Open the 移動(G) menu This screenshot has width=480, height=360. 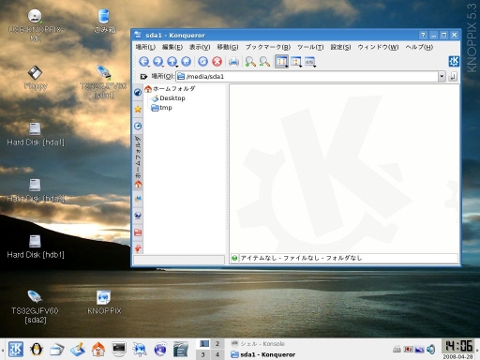(228, 47)
